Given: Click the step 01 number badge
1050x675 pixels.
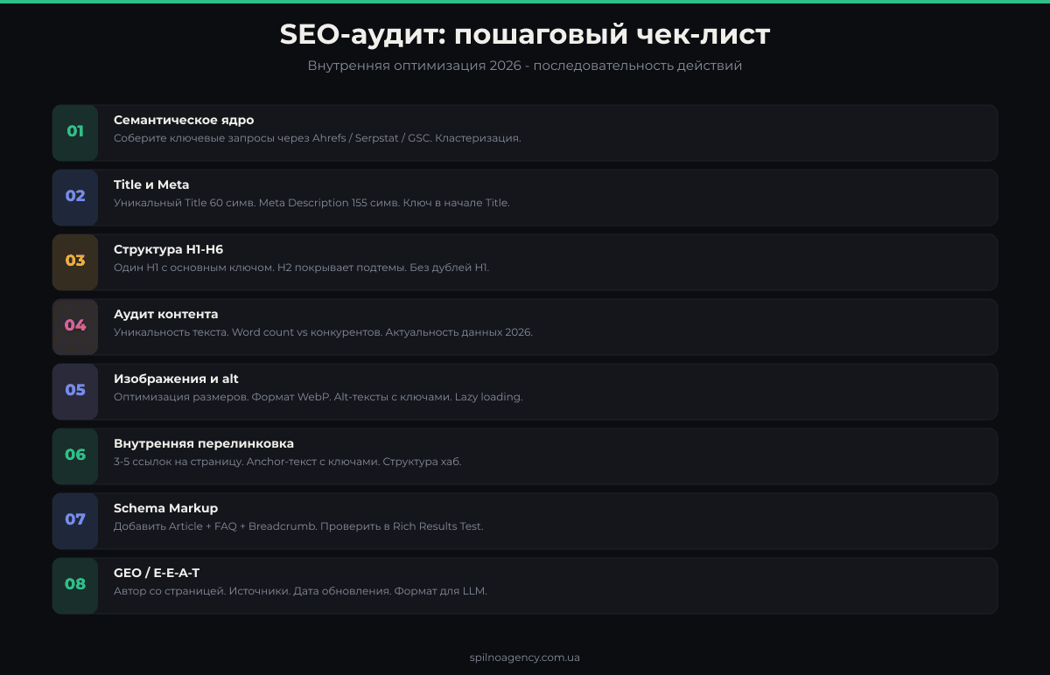Looking at the screenshot, I should (x=75, y=132).
